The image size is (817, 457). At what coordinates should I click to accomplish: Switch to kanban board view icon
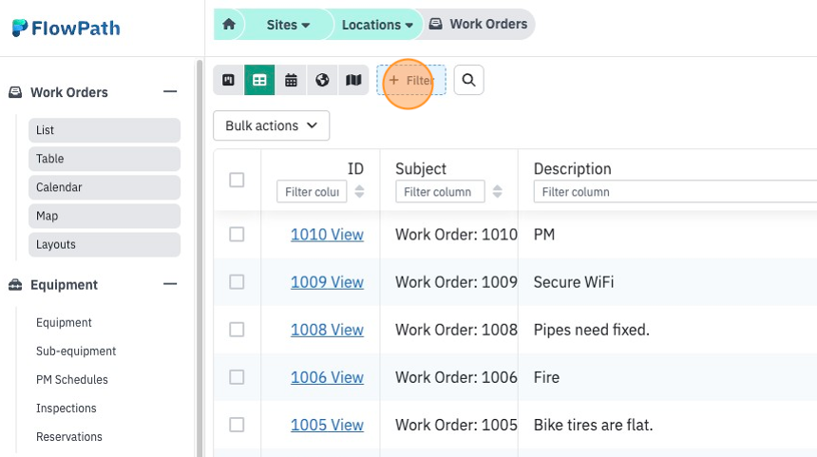228,80
